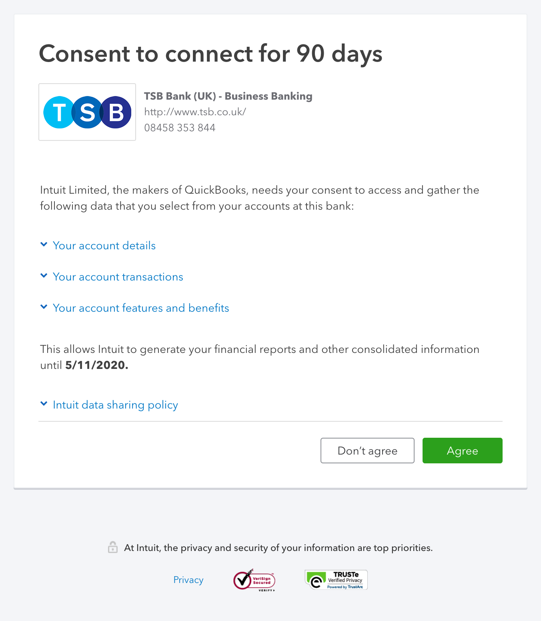Open Your account features and benefits label
Screen dimensions: 541x621
141,308
